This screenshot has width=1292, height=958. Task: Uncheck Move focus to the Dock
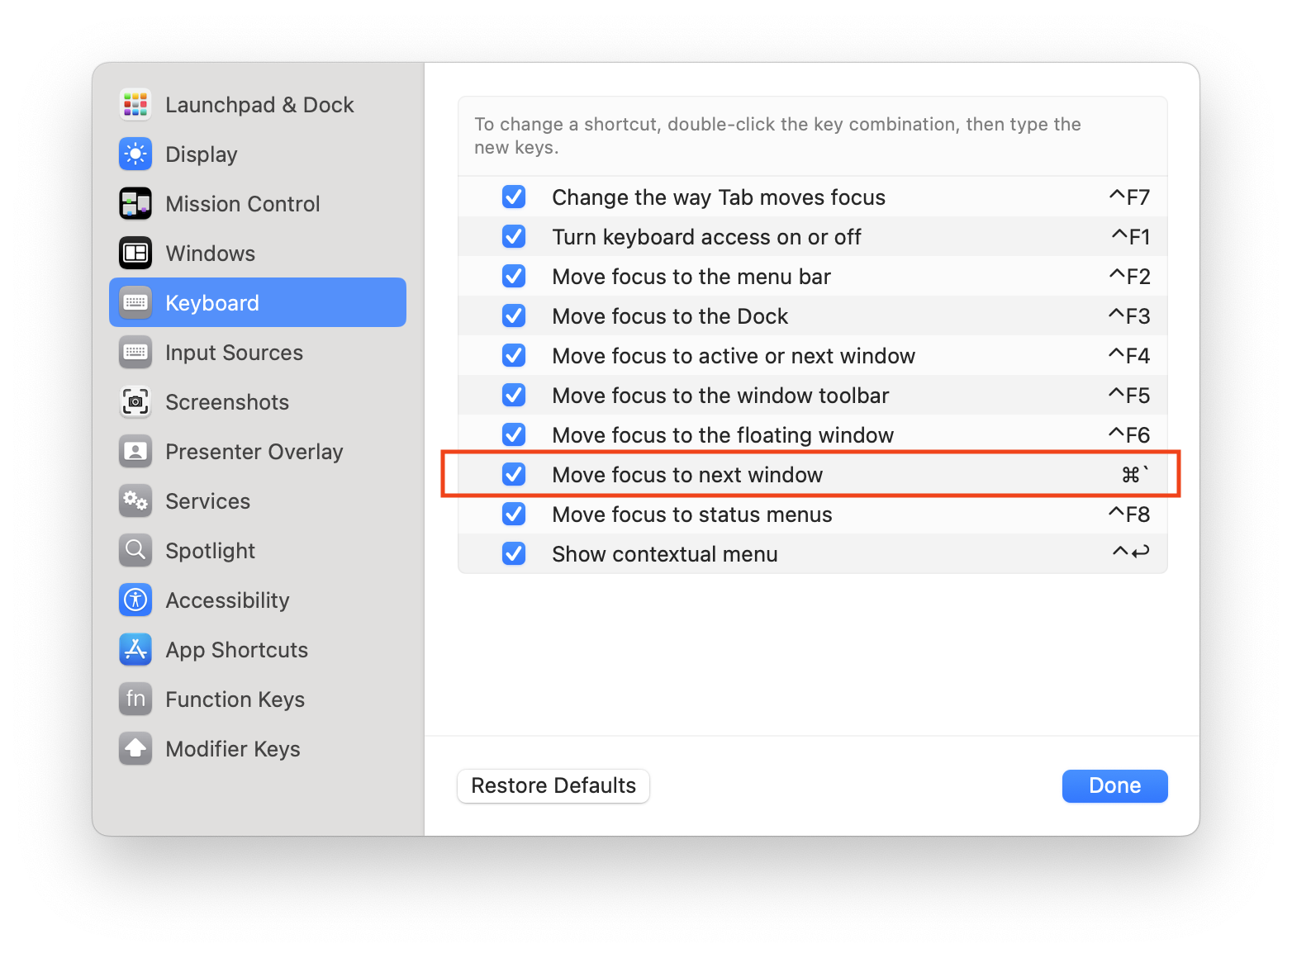tap(514, 316)
